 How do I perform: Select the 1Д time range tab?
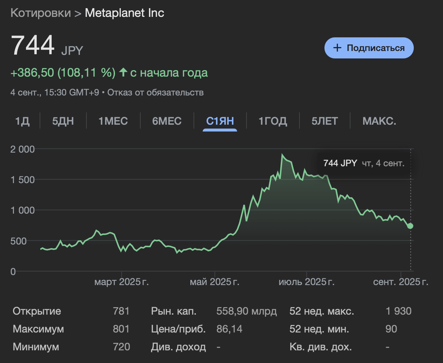point(22,121)
